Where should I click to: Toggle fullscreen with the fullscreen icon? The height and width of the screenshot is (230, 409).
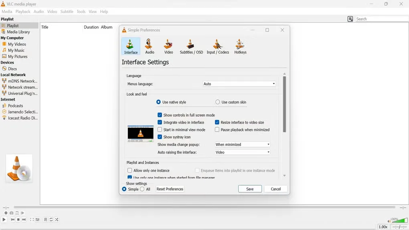tap(32, 220)
